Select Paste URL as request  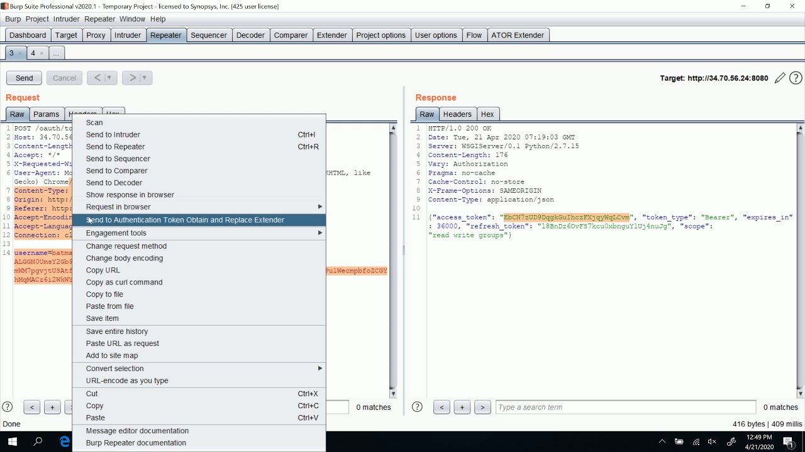(199, 343)
